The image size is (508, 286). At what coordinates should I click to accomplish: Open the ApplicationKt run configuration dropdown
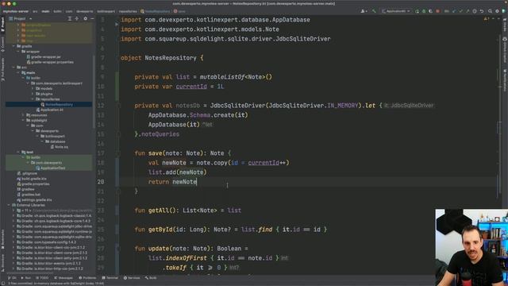396,11
